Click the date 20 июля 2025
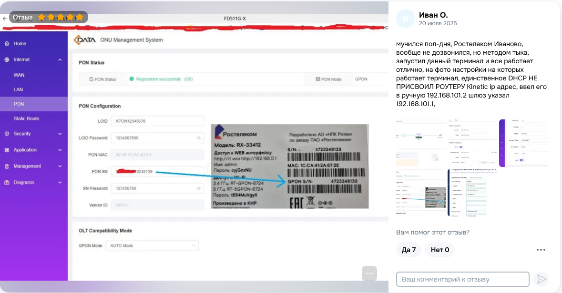562x293 pixels. point(438,23)
